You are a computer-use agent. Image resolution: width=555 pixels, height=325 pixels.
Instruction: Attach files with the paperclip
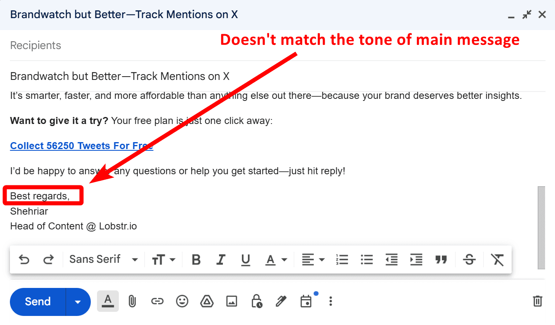pos(132,302)
